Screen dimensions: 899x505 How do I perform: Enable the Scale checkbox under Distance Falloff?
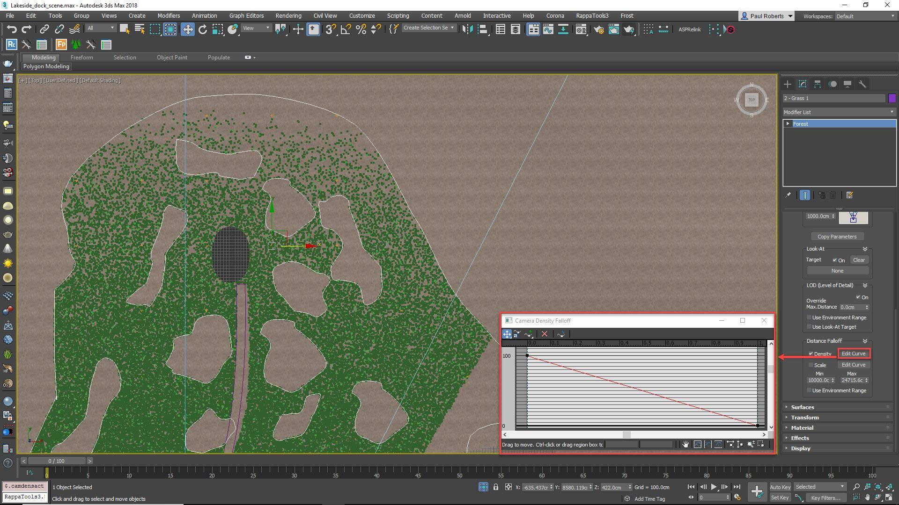point(810,365)
